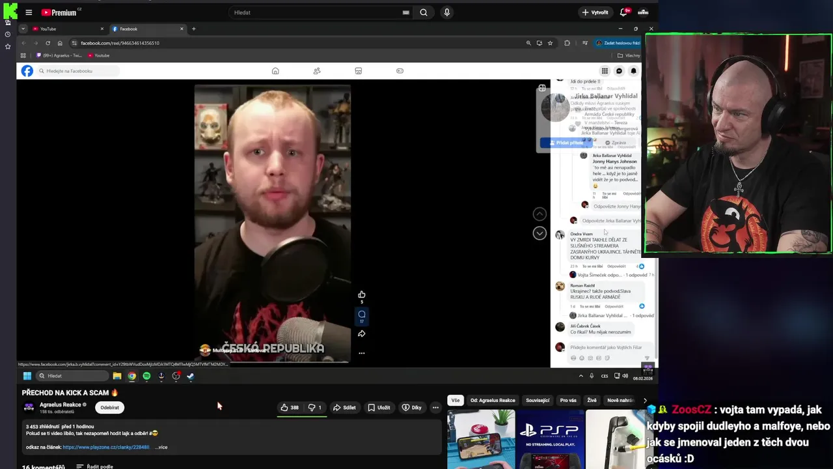The image size is (833, 469).
Task: Open a new browser tab with plus
Action: pos(193,29)
